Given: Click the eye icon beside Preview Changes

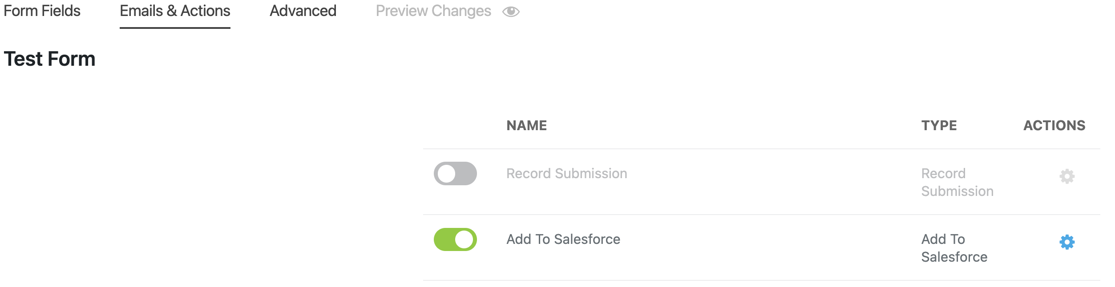Looking at the screenshot, I should pos(510,12).
